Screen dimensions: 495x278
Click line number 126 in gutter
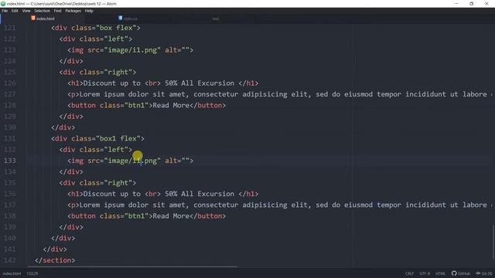10,83
